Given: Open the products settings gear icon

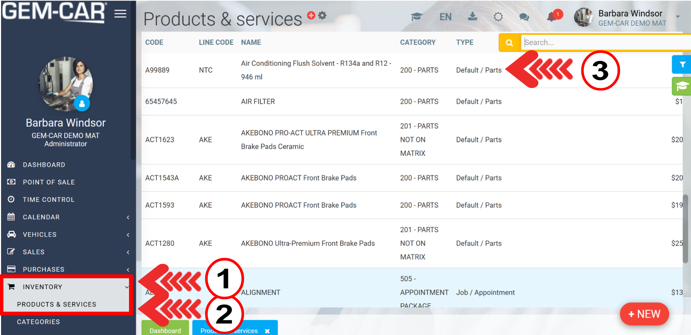Looking at the screenshot, I should pos(323,15).
